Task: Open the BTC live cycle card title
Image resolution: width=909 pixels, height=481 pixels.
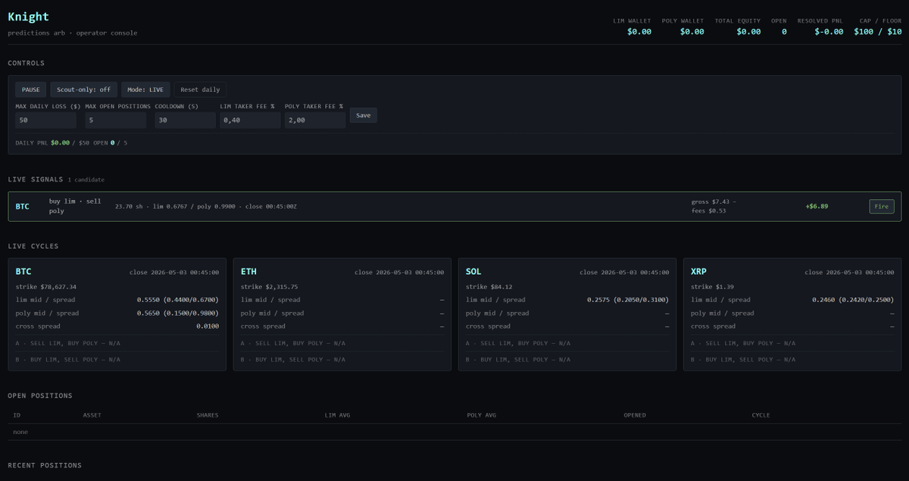Action: point(23,271)
